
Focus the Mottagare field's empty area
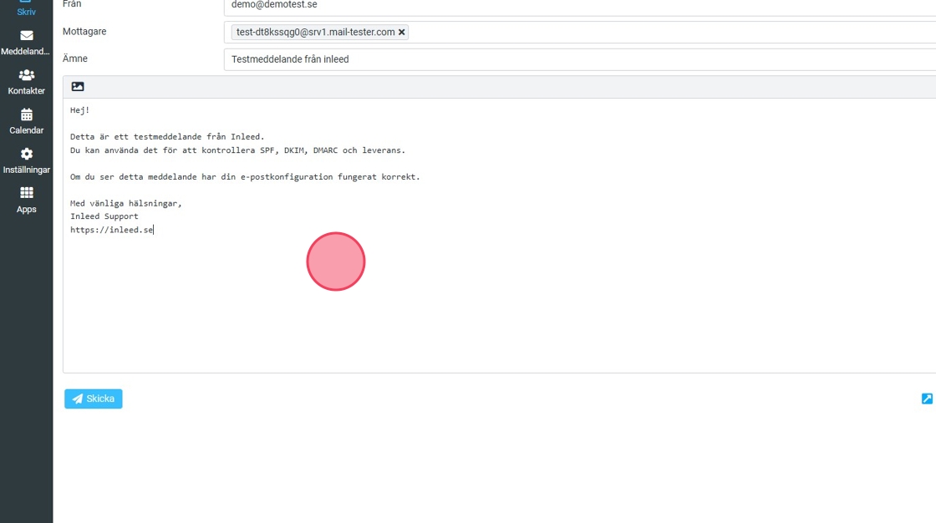tap(669, 33)
